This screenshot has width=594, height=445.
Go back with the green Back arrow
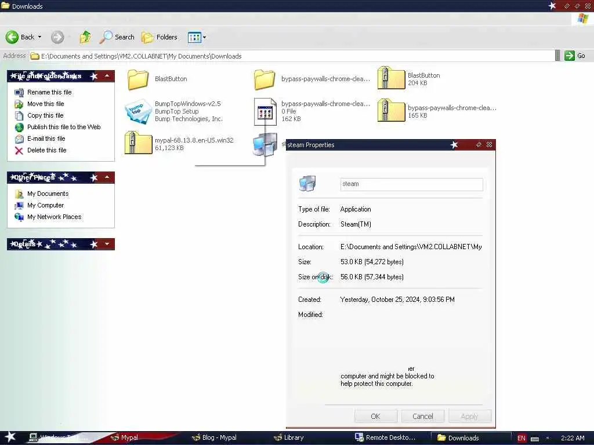point(20,37)
